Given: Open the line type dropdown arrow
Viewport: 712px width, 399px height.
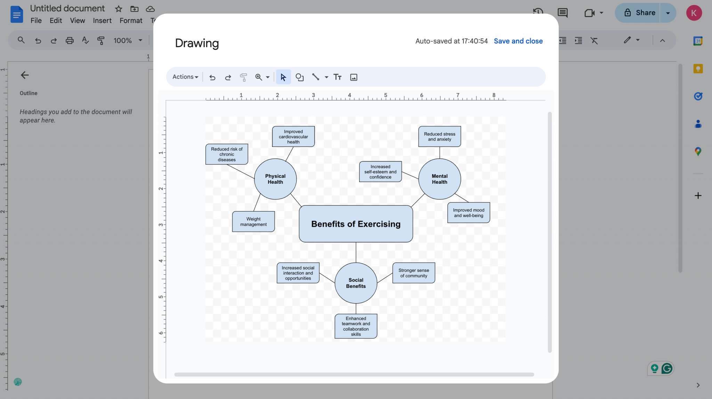Looking at the screenshot, I should point(326,77).
